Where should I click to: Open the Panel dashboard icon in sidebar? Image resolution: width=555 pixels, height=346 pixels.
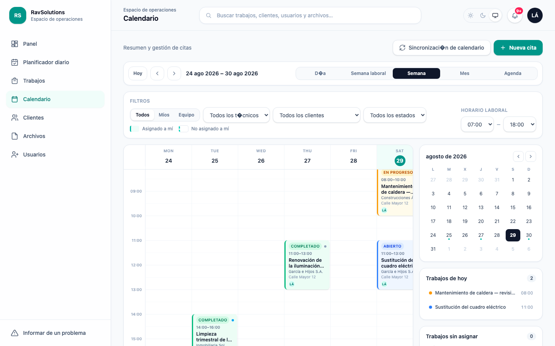point(15,44)
